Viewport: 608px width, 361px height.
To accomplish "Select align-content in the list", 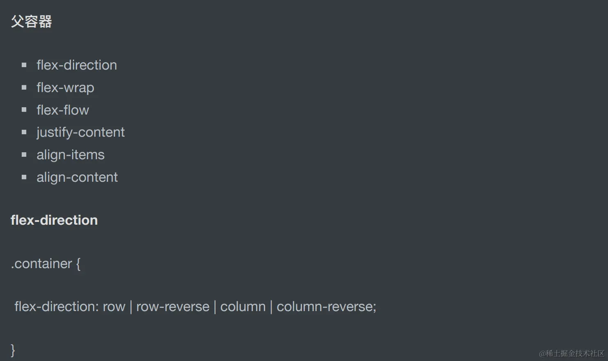I will [77, 177].
